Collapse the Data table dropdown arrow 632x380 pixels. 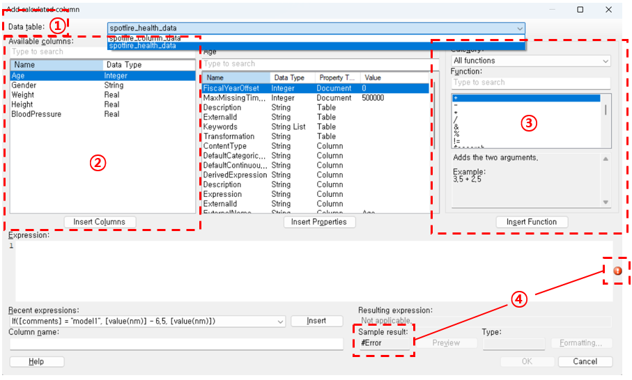520,28
